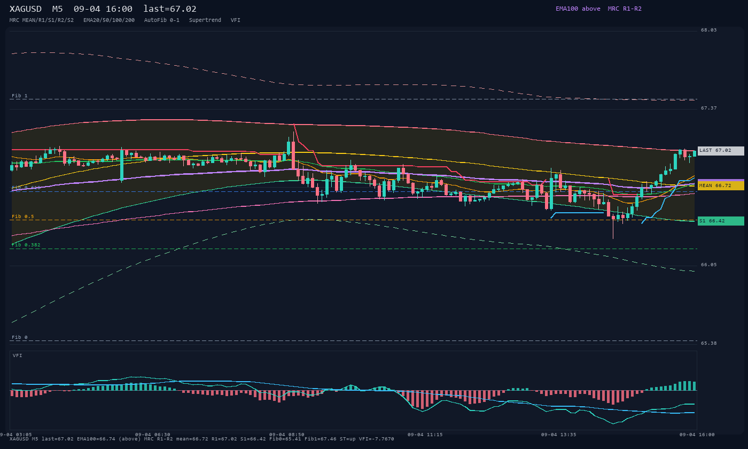This screenshot has height=449, width=748.
Task: Click the 68.03 price axis label
Action: 709,30
